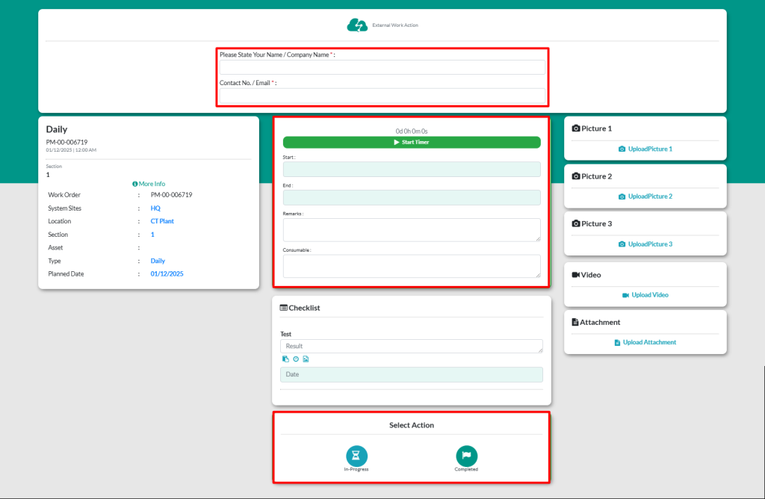The width and height of the screenshot is (765, 499).
Task: Click the cloud logo at the top
Action: pyautogui.click(x=357, y=25)
